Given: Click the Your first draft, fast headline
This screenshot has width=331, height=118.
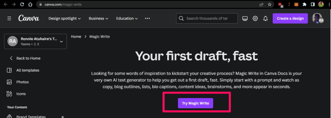Looking at the screenshot, I should [197, 56].
